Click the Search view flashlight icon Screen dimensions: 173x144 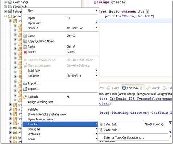(148, 88)
